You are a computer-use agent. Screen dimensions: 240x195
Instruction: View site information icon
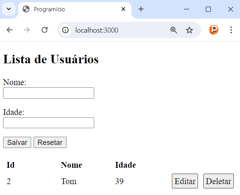(65, 30)
